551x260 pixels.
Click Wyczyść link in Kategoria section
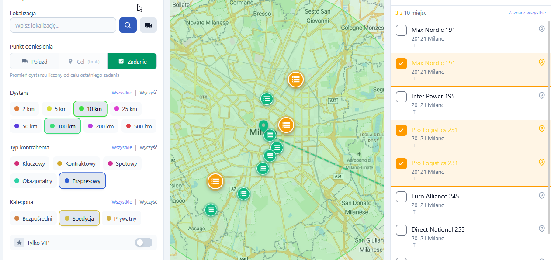pyautogui.click(x=149, y=202)
